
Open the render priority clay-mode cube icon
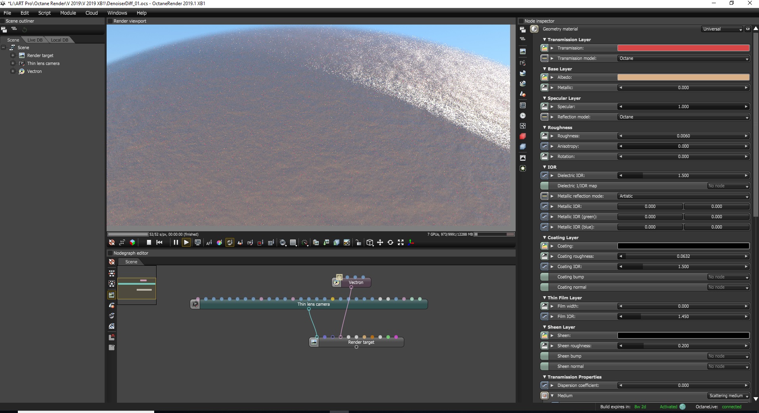pyautogui.click(x=370, y=242)
